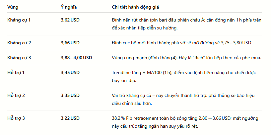The width and height of the screenshot is (271, 135).
Task: Select the "Hỗ trợ 3" row label
Action: tap(16, 118)
